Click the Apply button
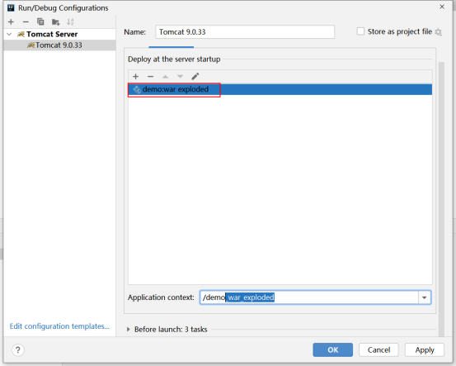The width and height of the screenshot is (456, 366). tap(425, 349)
